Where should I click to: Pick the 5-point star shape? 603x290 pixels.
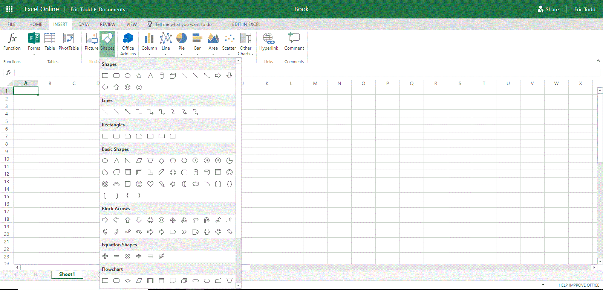[139, 76]
